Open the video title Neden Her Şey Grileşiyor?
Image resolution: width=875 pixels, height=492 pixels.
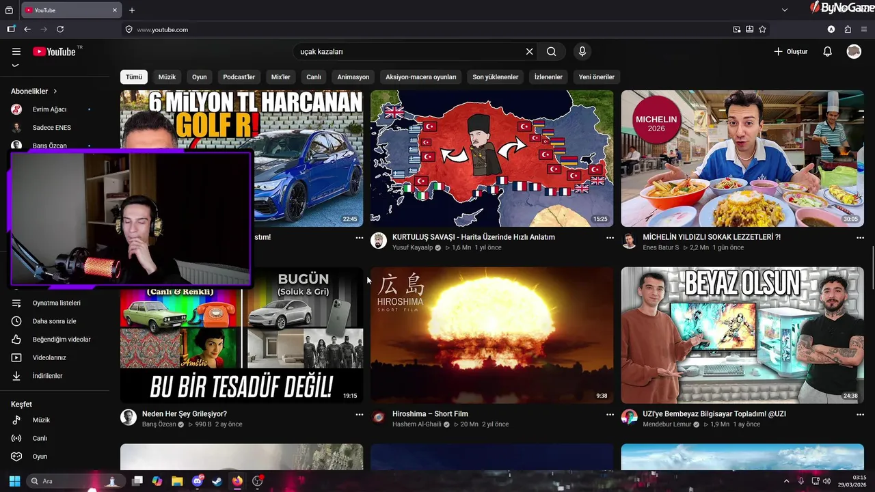(185, 414)
